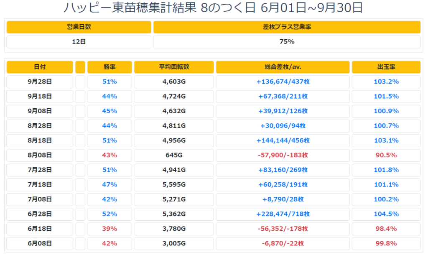Select the 平均回転数 column header
The height and width of the screenshot is (255, 428).
point(174,67)
